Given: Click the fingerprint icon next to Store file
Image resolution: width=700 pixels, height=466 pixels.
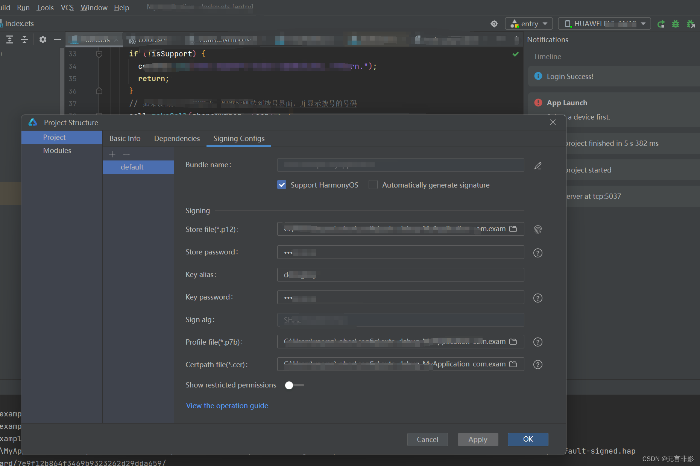Looking at the screenshot, I should 538,230.
